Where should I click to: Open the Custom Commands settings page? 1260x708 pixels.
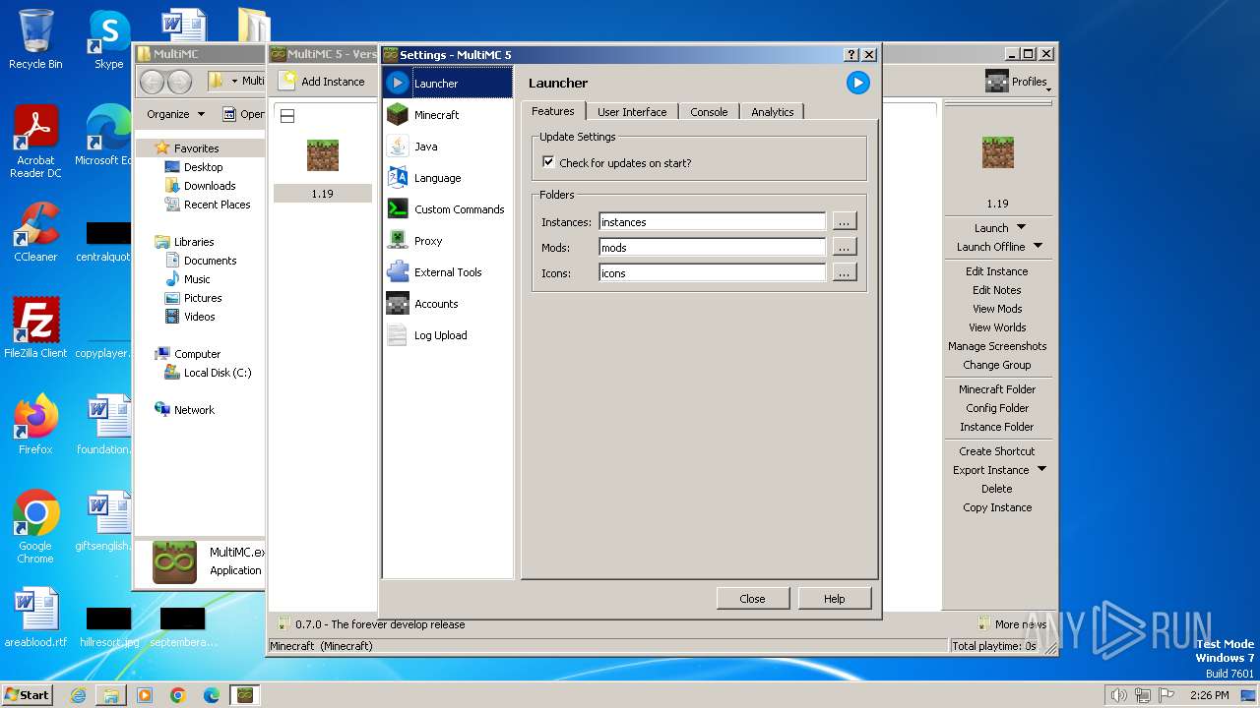pyautogui.click(x=448, y=209)
